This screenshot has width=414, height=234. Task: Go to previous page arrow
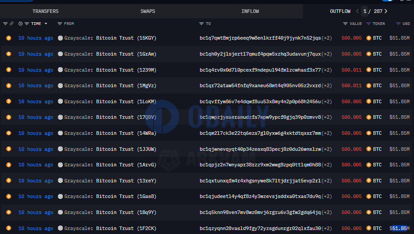(357, 11)
